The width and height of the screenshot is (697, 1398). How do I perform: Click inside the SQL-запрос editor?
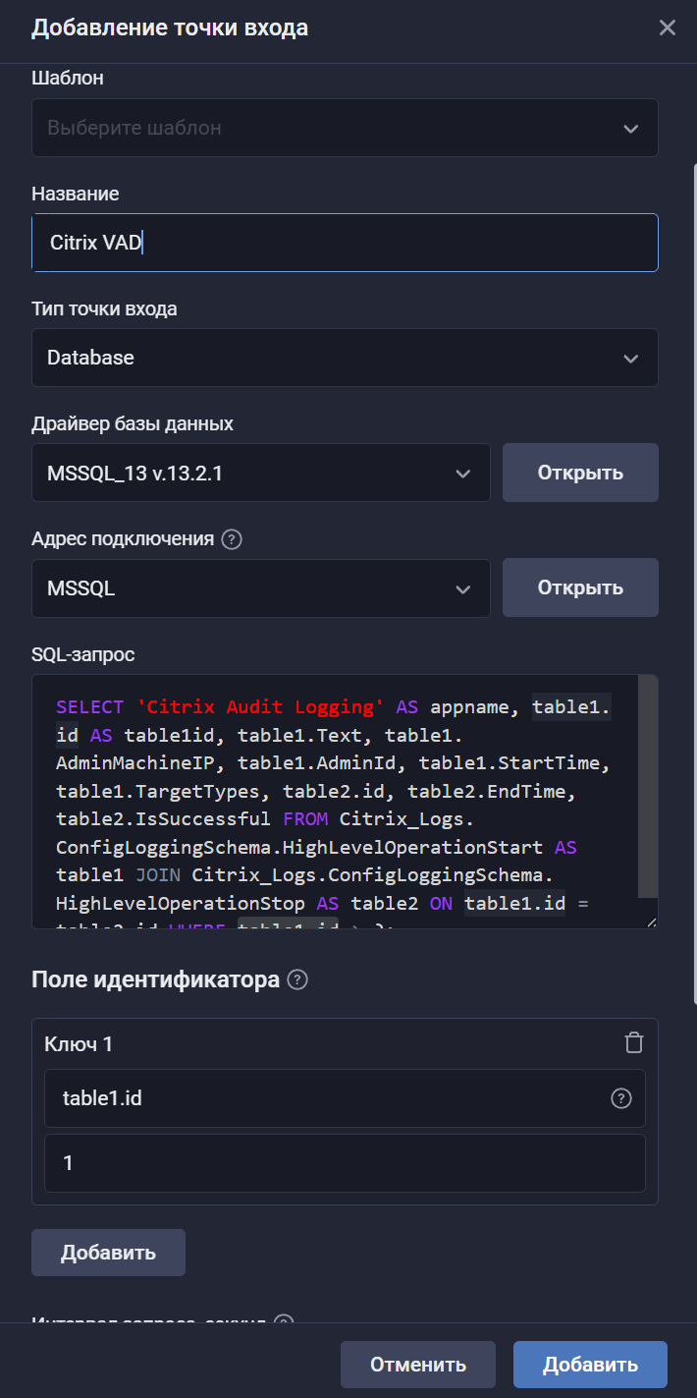click(x=334, y=801)
